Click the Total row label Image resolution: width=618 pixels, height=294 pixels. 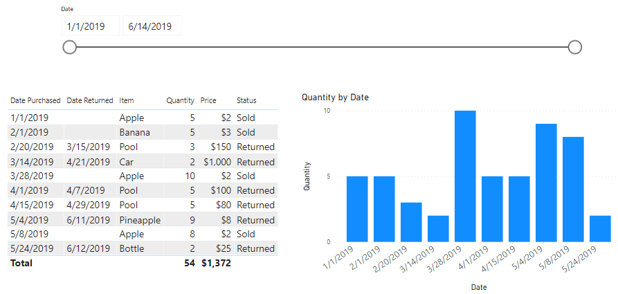click(21, 263)
